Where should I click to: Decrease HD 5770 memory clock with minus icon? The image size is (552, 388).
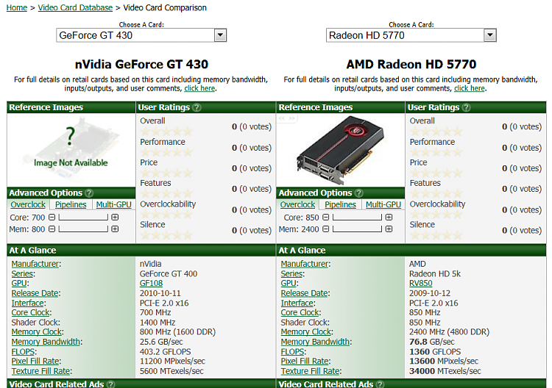tap(326, 229)
